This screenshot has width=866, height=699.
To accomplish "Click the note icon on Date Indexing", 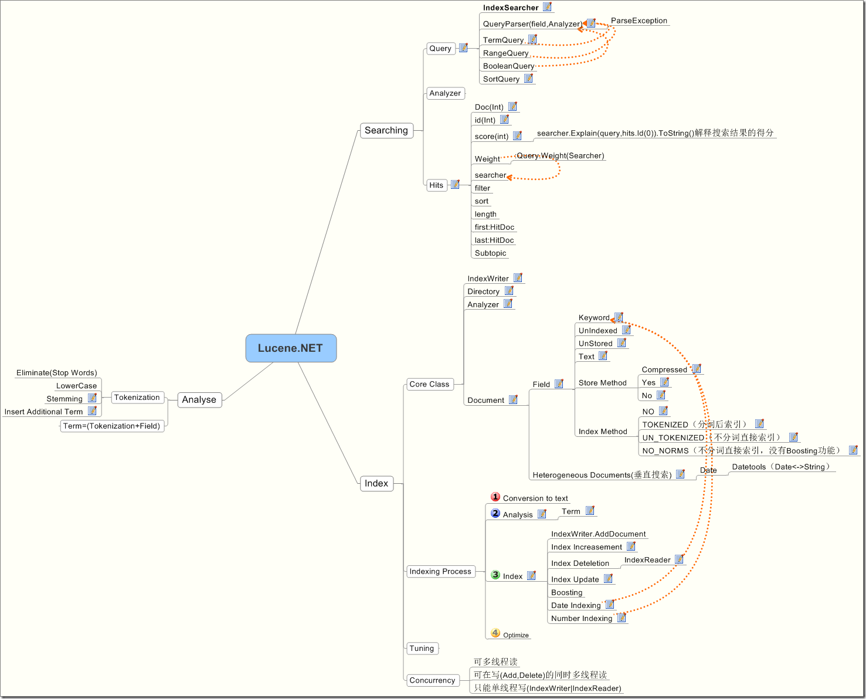I will coord(610,604).
